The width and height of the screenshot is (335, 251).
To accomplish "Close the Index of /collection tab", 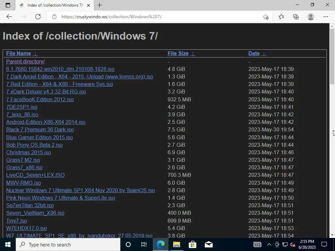I will coord(88,5).
